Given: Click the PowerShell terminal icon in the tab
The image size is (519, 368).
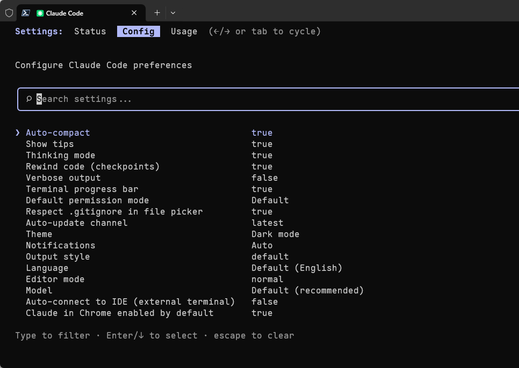Looking at the screenshot, I should click(26, 13).
